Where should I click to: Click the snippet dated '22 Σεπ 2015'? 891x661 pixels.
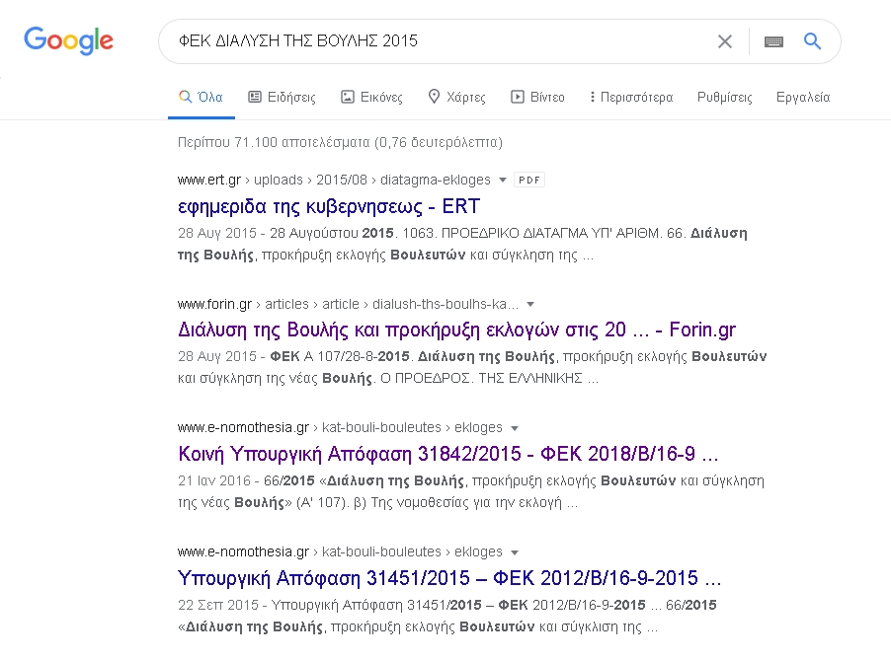coord(447,616)
